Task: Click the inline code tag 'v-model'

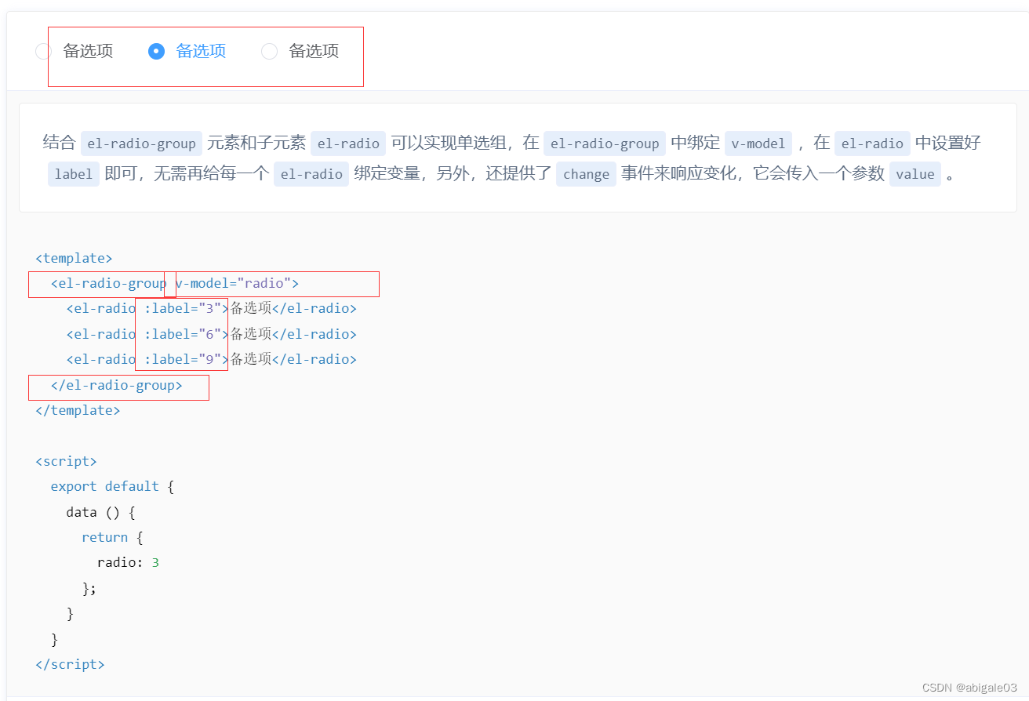Action: [758, 143]
